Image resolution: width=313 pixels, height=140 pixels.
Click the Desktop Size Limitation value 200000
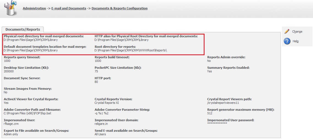9,71
